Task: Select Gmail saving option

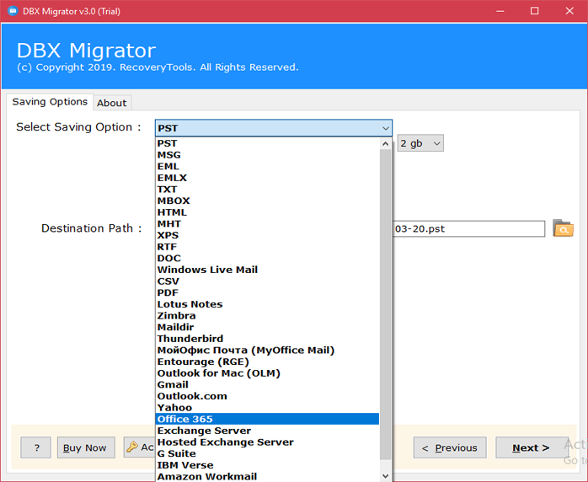Action: 267,385
